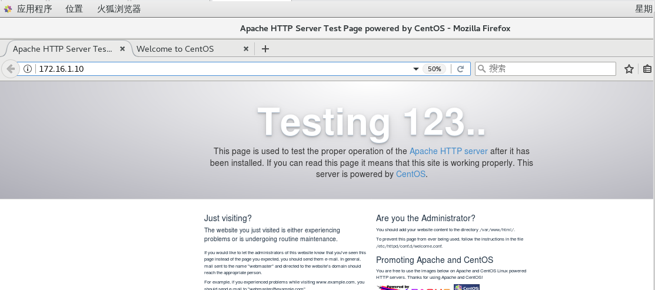Open the site information icon
This screenshot has height=290, width=655.
(28, 69)
